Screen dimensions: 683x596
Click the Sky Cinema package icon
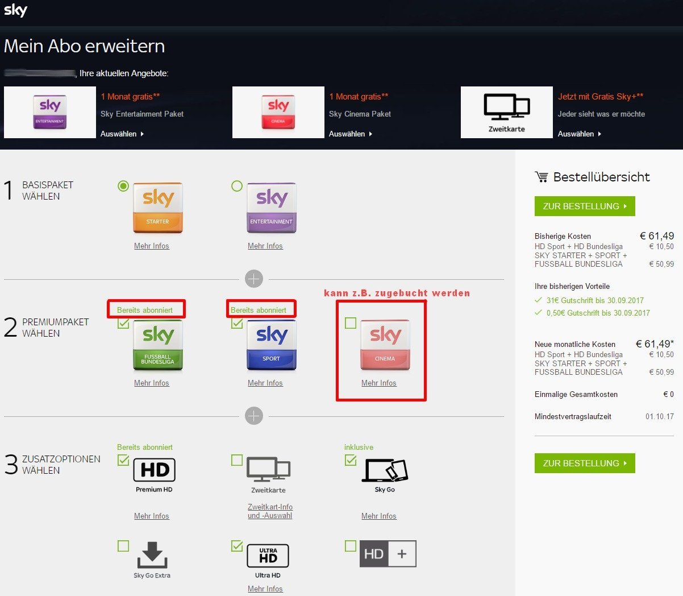tap(385, 345)
